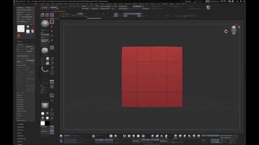Open the Layer menu
Image resolution: width=259 pixels, height=145 pixels.
coord(87,4)
